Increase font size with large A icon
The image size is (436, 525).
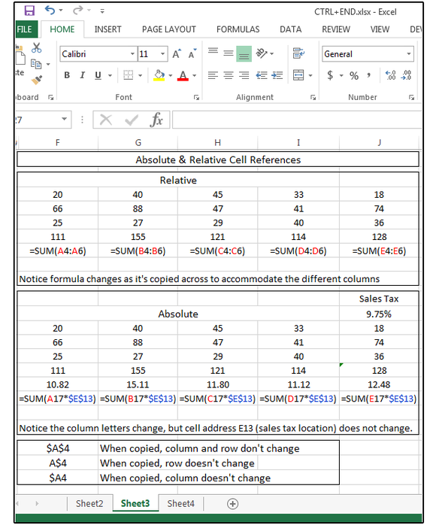click(177, 54)
